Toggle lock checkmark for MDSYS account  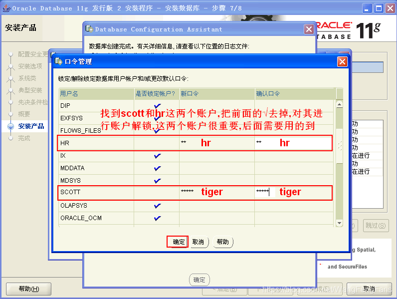point(157,180)
